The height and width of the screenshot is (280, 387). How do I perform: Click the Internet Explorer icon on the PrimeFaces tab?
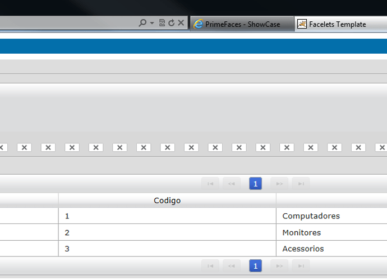(x=198, y=24)
